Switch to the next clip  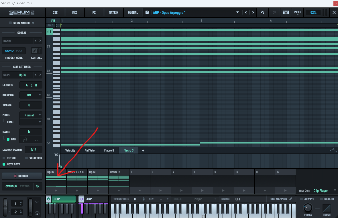tap(40, 75)
